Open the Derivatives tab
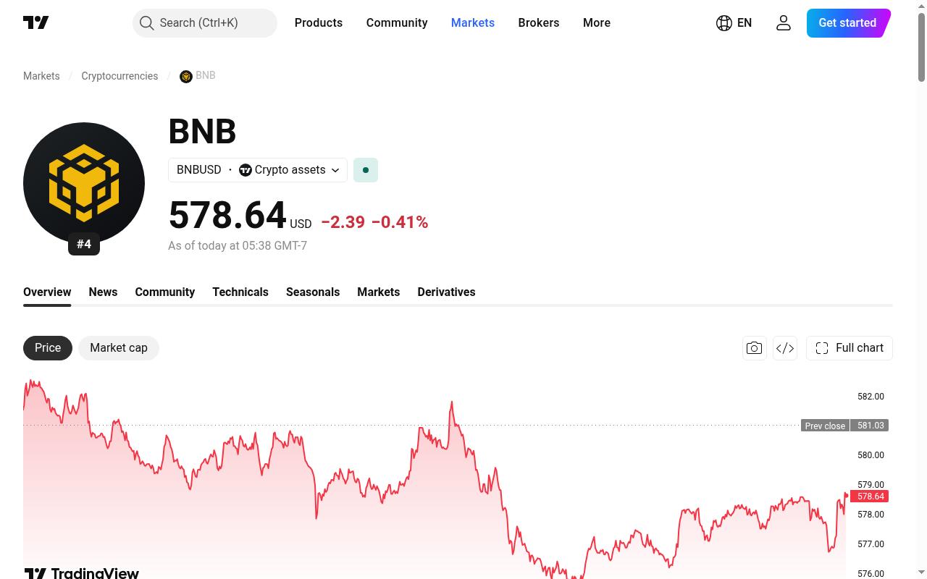927x579 pixels. [x=446, y=292]
